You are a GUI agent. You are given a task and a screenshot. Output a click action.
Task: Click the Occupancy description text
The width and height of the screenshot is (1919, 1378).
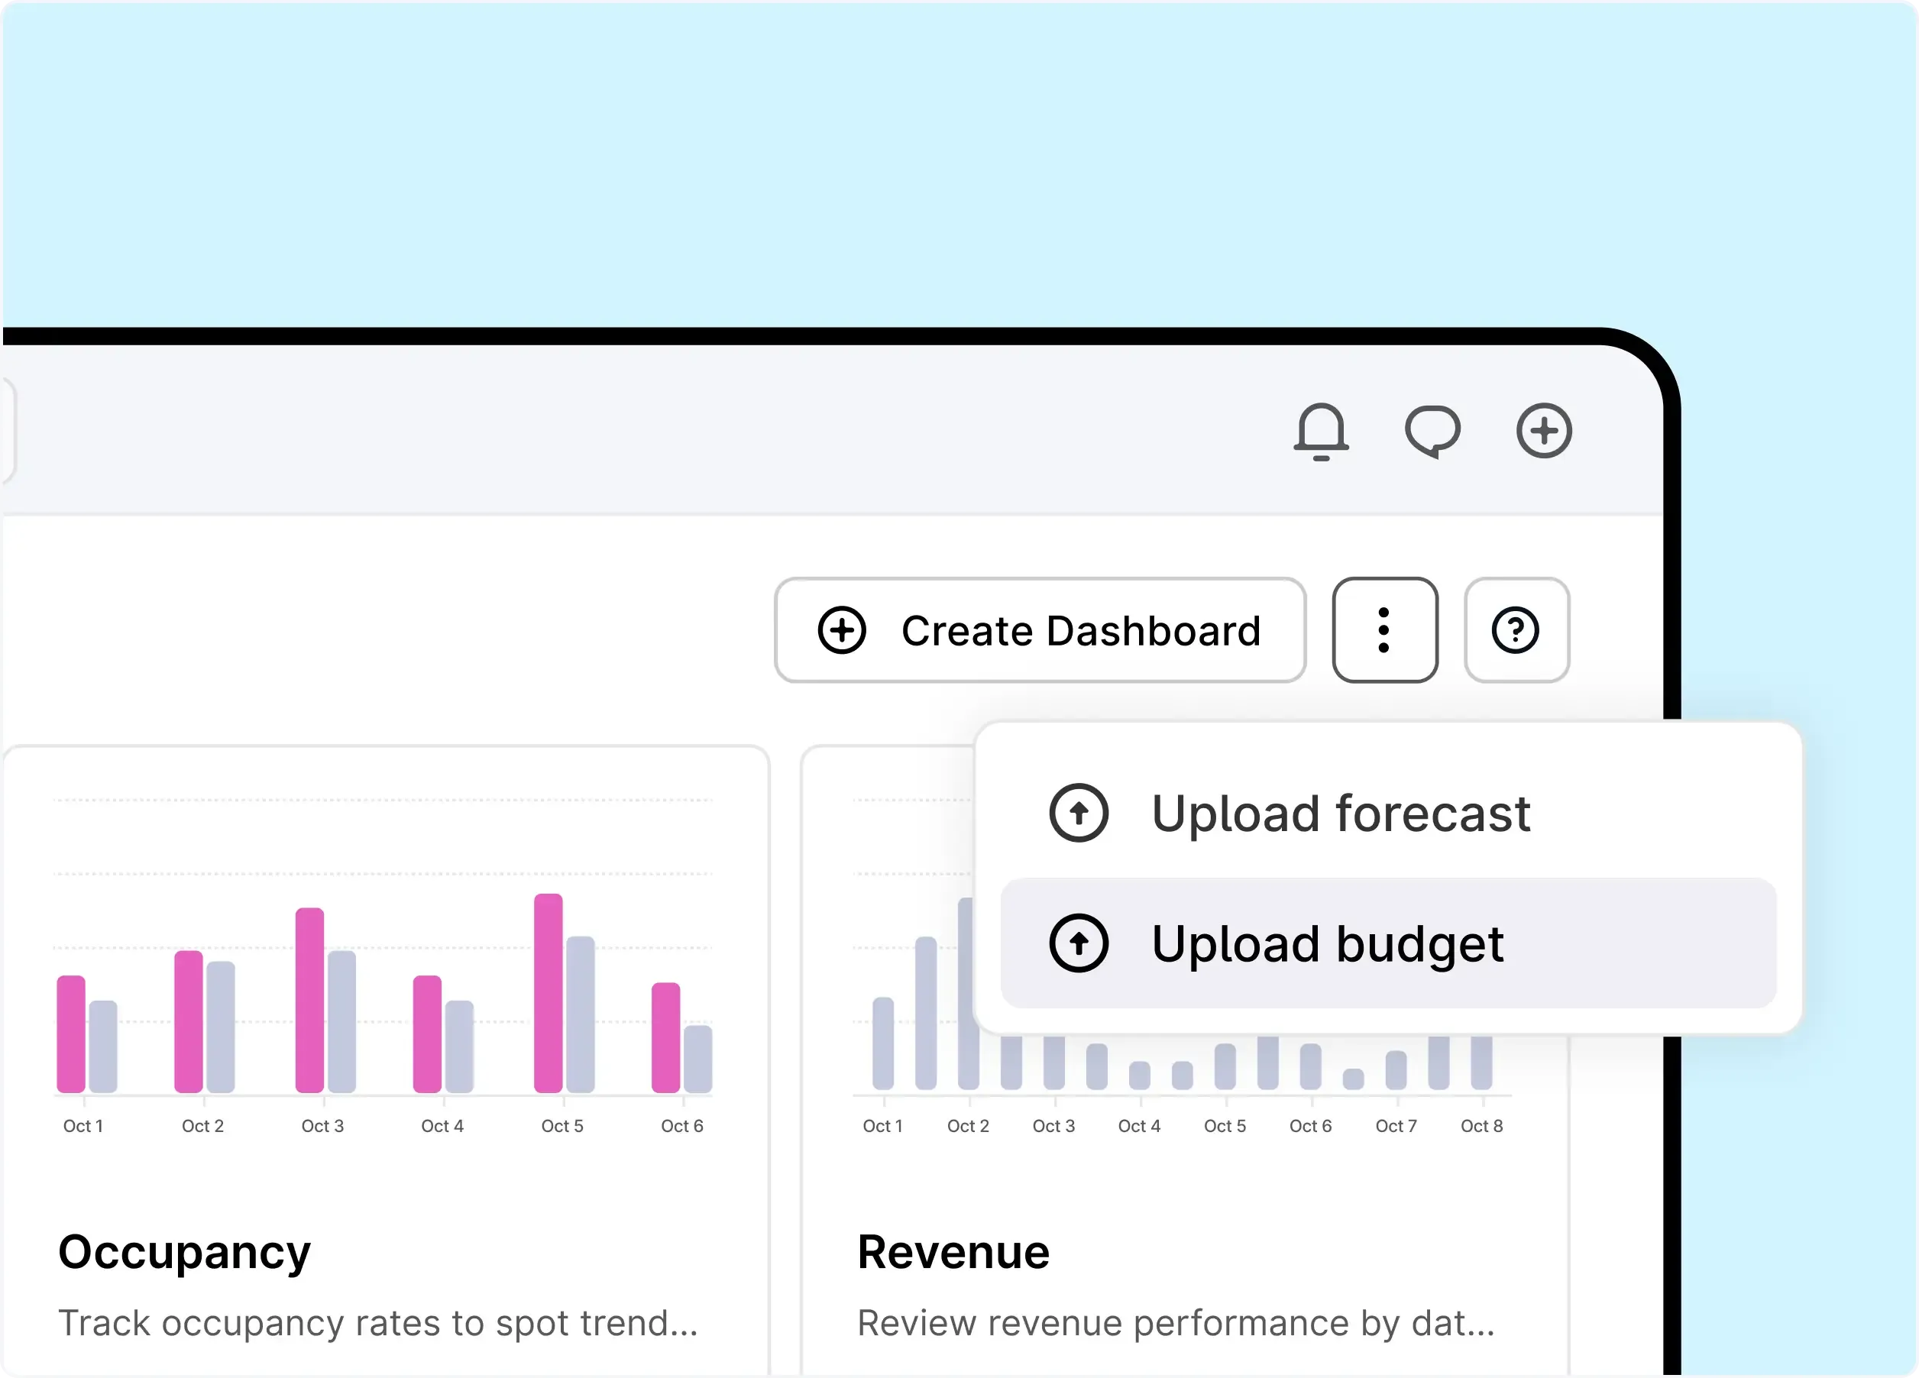(x=377, y=1323)
